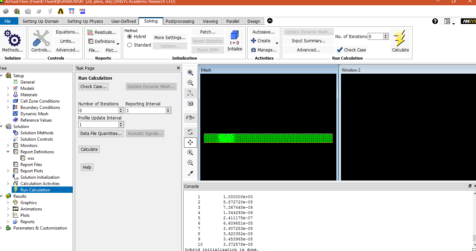Click the Task Page Calculate button

pos(89,149)
